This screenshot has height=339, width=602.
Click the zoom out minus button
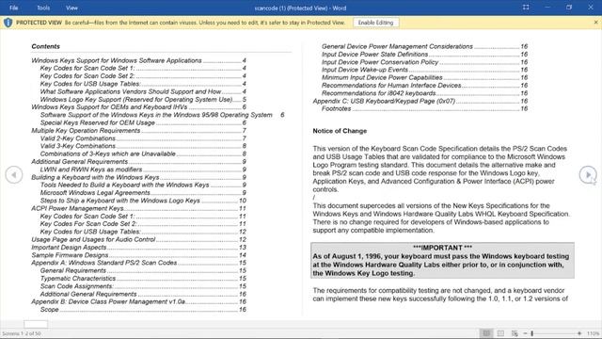click(525, 333)
